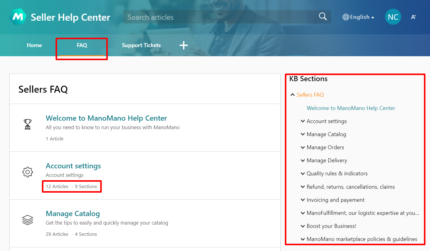Expand ManoMano marketplace policies chevron
Screen dimensions: 430x251
[302, 239]
